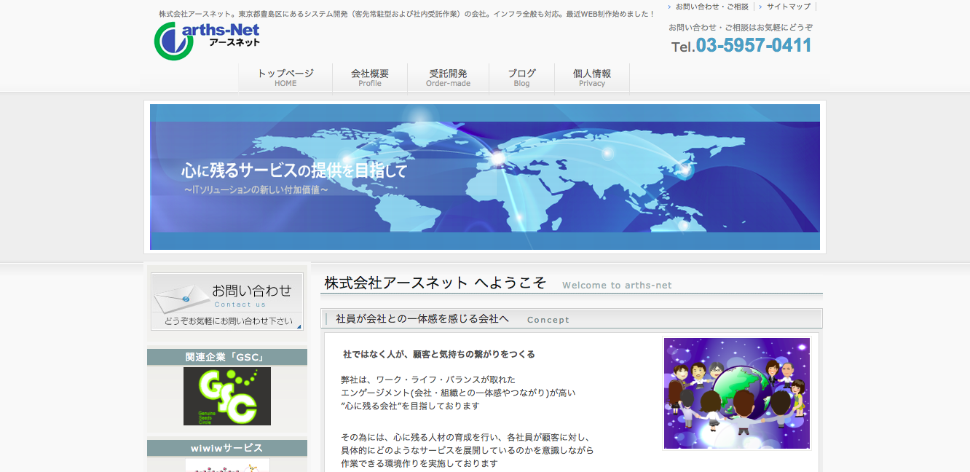Open the 個人情報 Privacy page
This screenshot has width=970, height=472.
[592, 76]
